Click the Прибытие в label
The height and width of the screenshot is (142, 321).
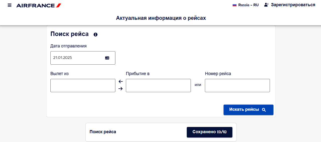tap(138, 74)
